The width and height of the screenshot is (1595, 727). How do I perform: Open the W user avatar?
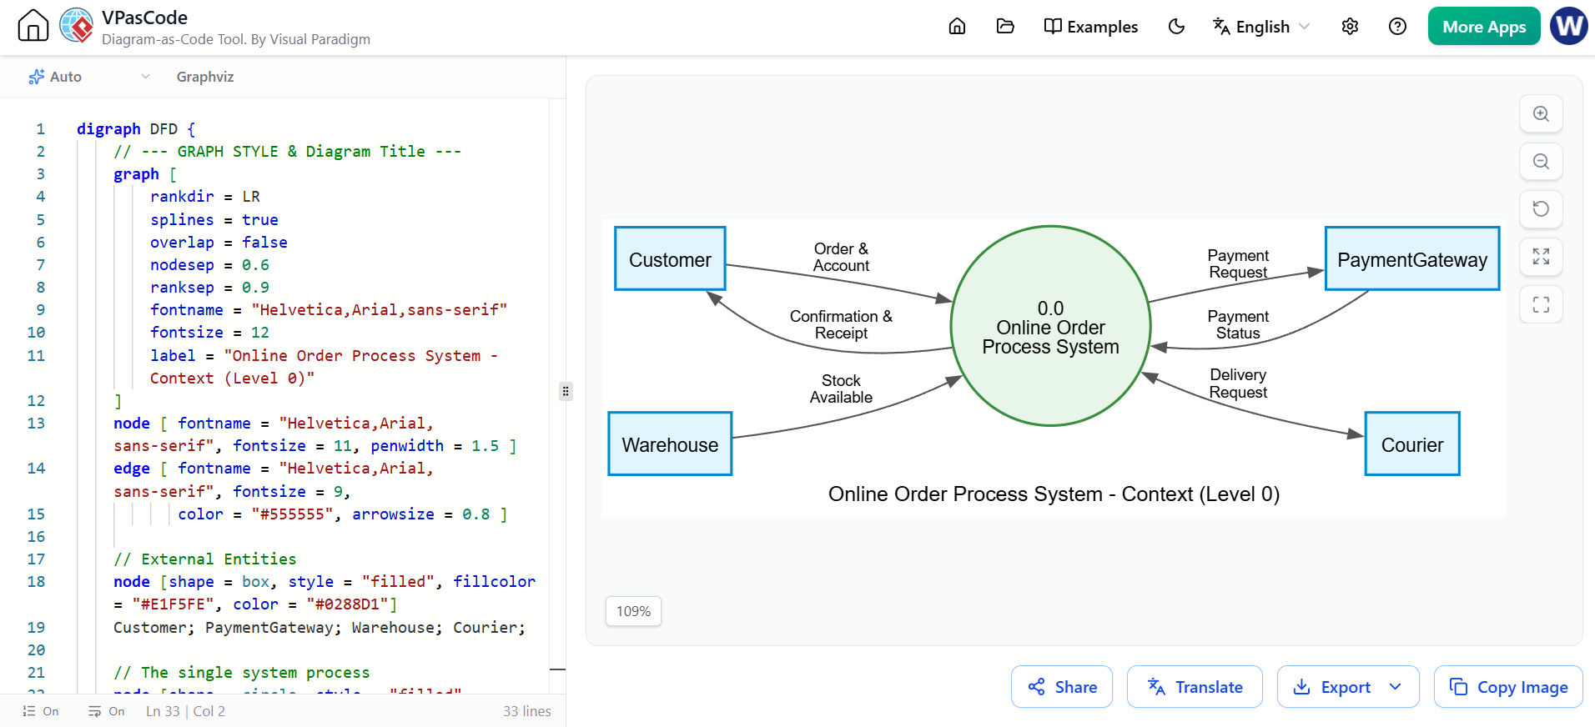pos(1569,26)
